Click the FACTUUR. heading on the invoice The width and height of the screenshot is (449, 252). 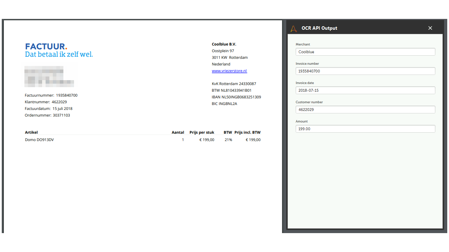(x=46, y=47)
